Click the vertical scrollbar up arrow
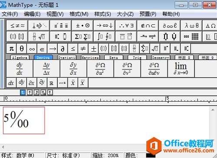This screenshot has width=217, height=158. [213, 110]
